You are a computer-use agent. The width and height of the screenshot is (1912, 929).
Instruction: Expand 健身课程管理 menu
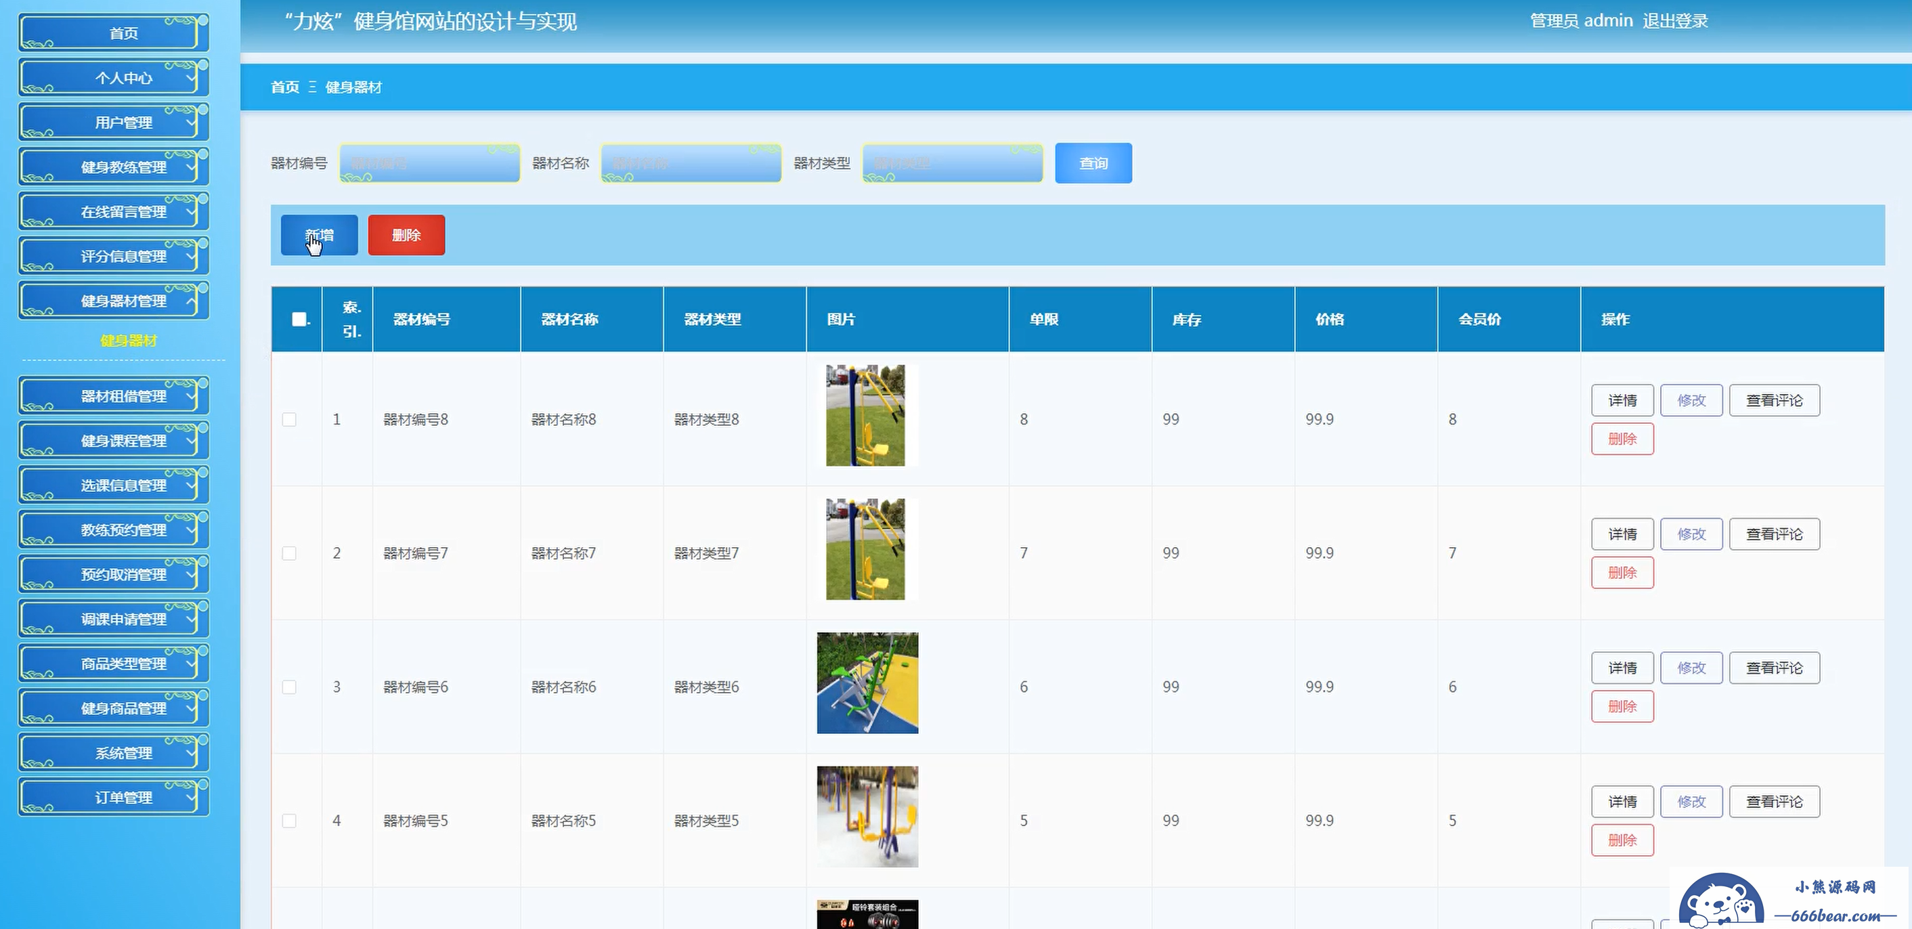[114, 440]
